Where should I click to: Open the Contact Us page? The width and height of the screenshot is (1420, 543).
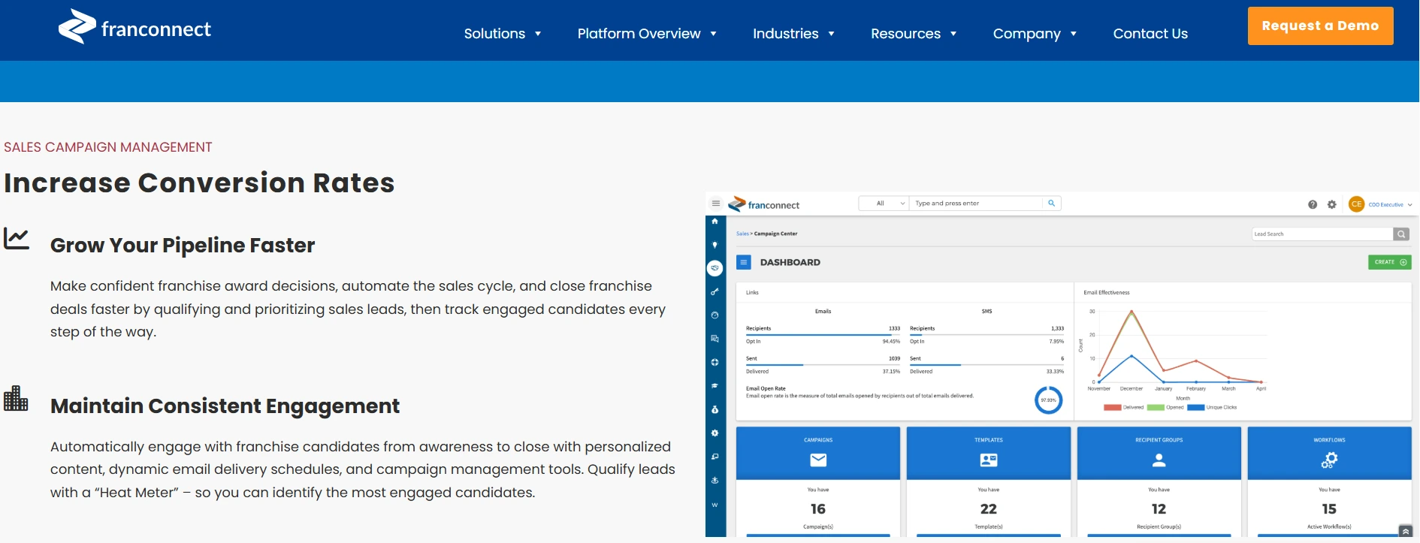coord(1150,34)
